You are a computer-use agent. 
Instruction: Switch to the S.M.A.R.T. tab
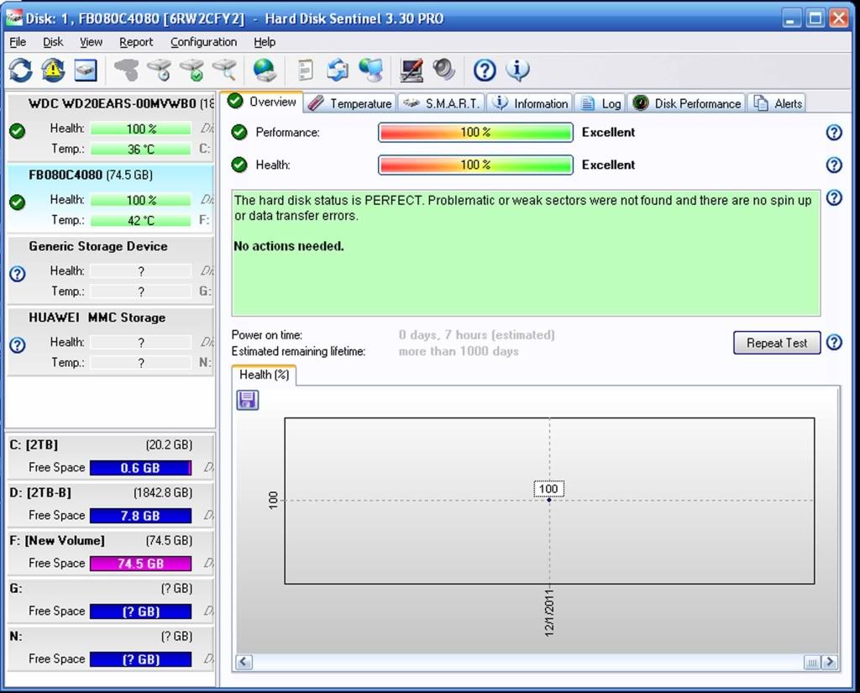tap(441, 103)
